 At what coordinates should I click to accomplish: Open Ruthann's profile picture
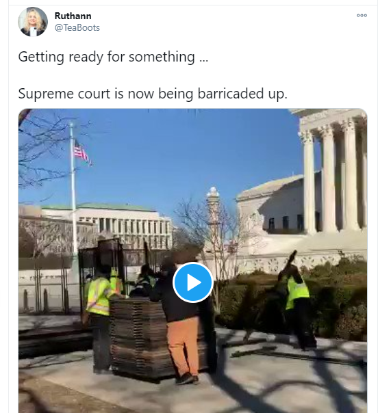(33, 22)
